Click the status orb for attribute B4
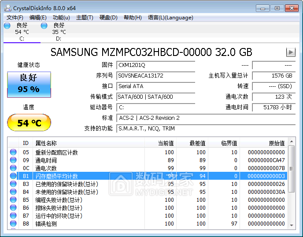The width and height of the screenshot is (303, 237). click(x=13, y=192)
